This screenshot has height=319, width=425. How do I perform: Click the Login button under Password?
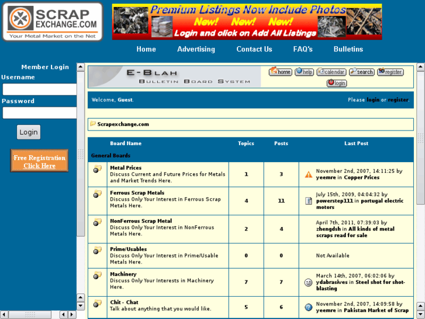click(29, 132)
